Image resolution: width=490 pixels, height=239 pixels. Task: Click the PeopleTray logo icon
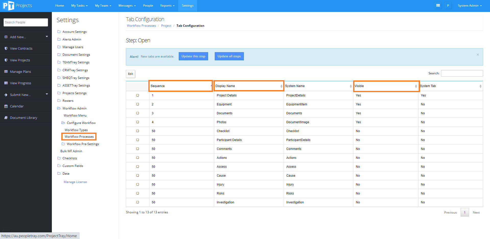(8, 5)
